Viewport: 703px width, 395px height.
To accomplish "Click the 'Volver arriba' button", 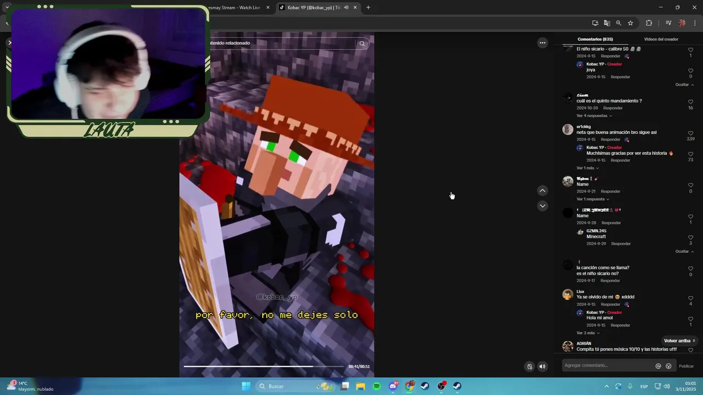I will coord(679,341).
